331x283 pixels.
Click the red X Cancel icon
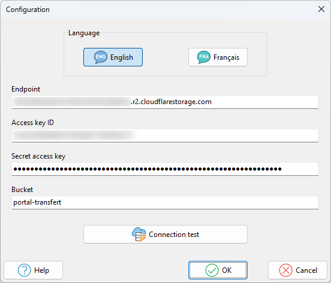click(x=285, y=270)
